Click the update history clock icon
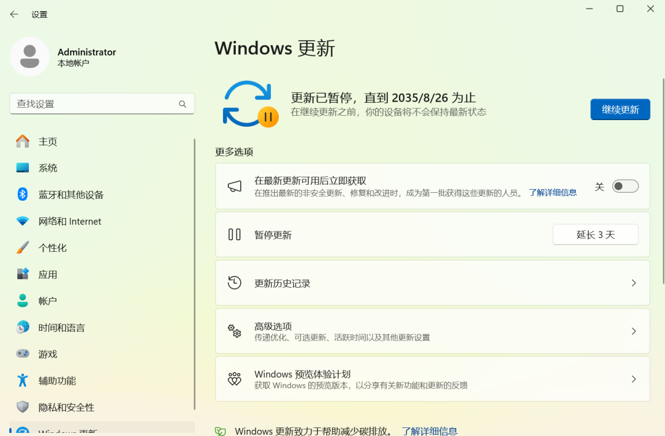 click(x=235, y=283)
